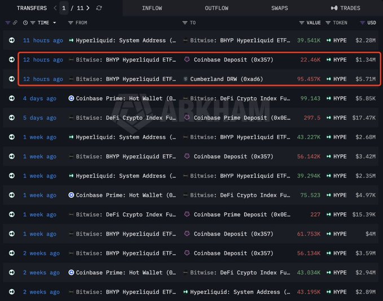This screenshot has height=301, width=383.
Task: Click HYPE token icon in $5.71M row
Action: coord(329,79)
